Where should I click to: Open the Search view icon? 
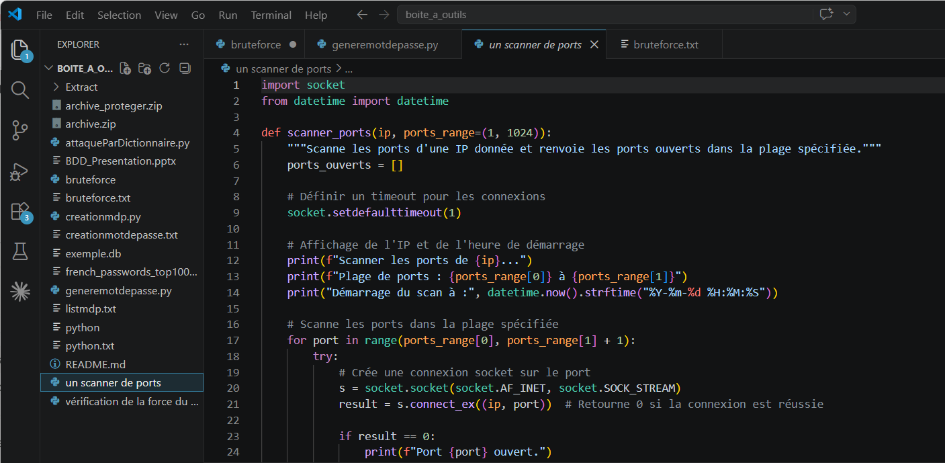tap(20, 90)
